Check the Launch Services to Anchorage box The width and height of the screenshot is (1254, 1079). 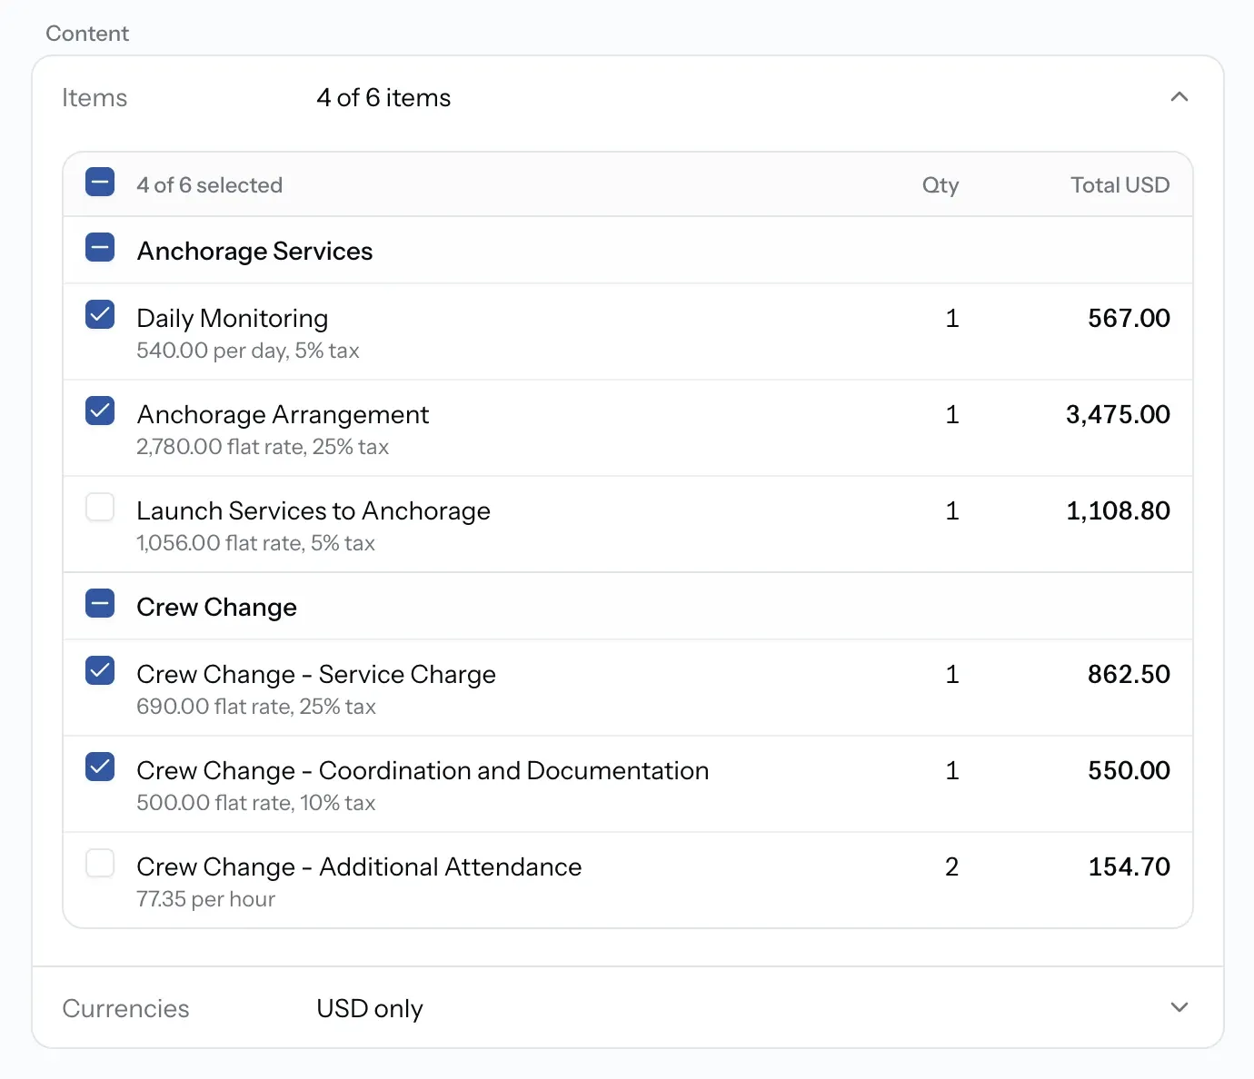(100, 507)
